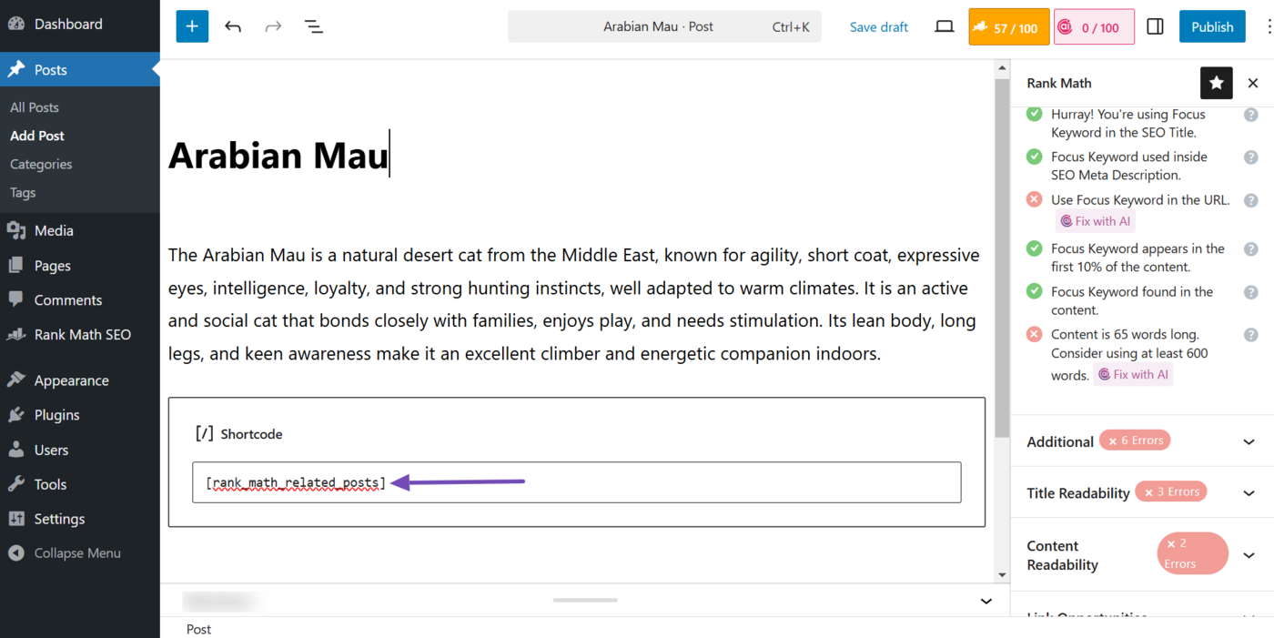Open the Document Overview panel
1274x638 pixels.
[313, 26]
